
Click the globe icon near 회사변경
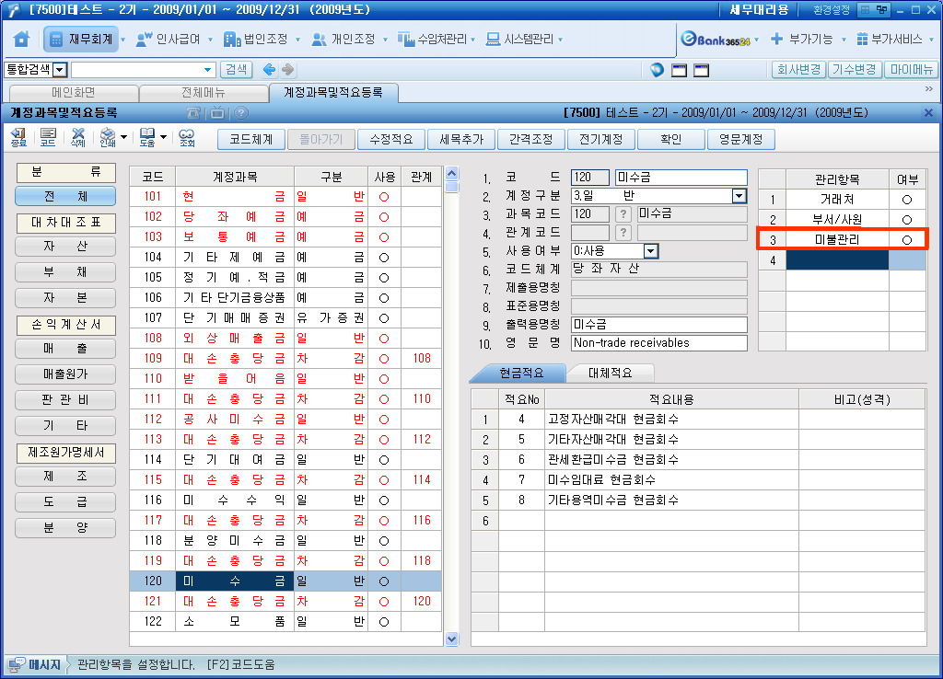point(657,70)
